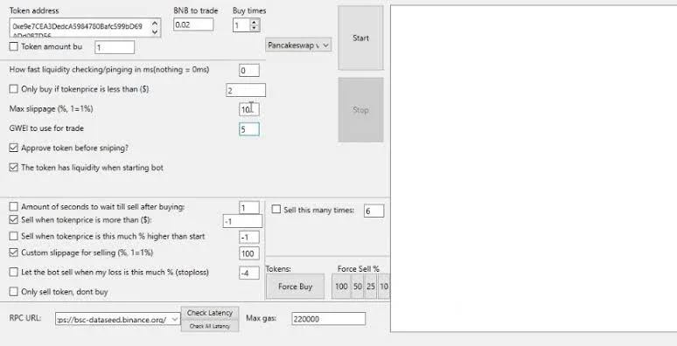
Task: Click the Tokens: label
Action: [x=278, y=269]
